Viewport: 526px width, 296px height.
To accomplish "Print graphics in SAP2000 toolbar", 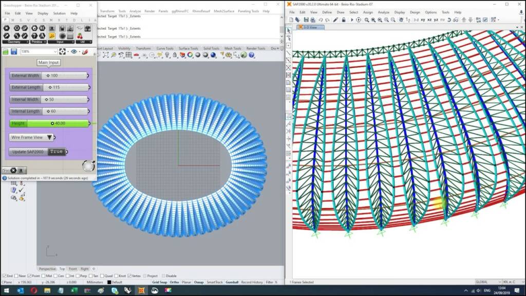I will 313,20.
